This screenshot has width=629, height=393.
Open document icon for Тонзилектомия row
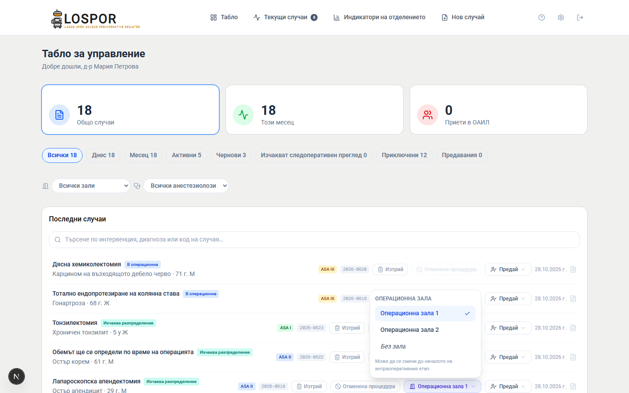[573, 328]
